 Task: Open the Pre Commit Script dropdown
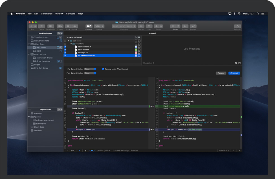90,69
